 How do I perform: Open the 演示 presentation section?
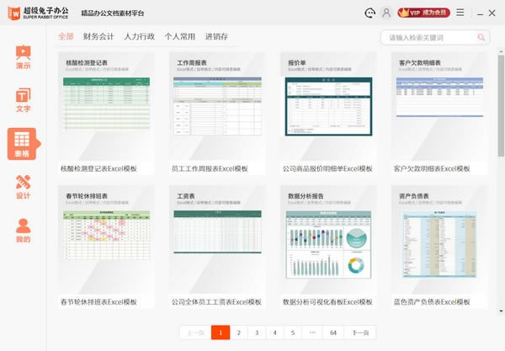pos(24,57)
